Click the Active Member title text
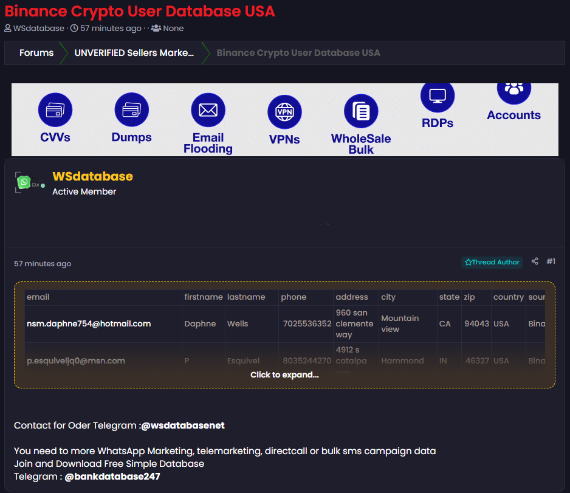This screenshot has width=570, height=493. tap(84, 191)
